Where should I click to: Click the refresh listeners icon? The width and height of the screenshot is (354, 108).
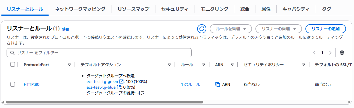[x=202, y=29]
